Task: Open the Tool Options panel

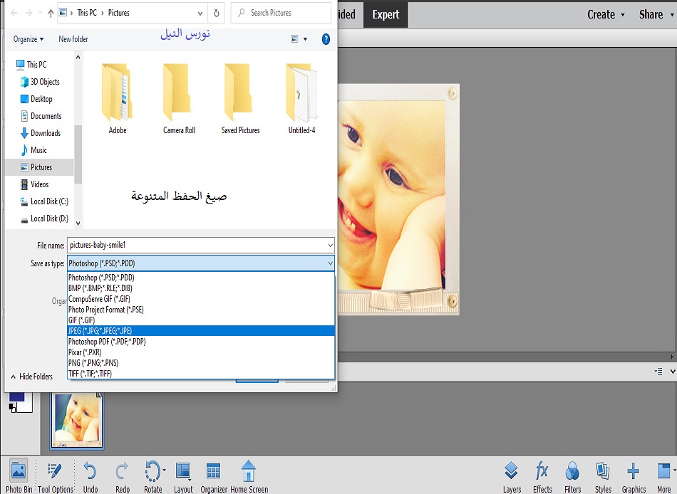Action: point(55,475)
